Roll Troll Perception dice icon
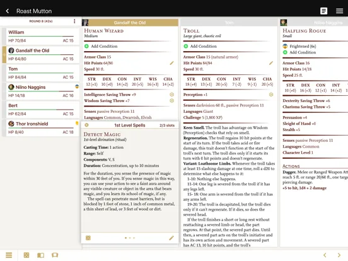Image resolution: width=348 pixels, height=261 pixels. coord(271,95)
